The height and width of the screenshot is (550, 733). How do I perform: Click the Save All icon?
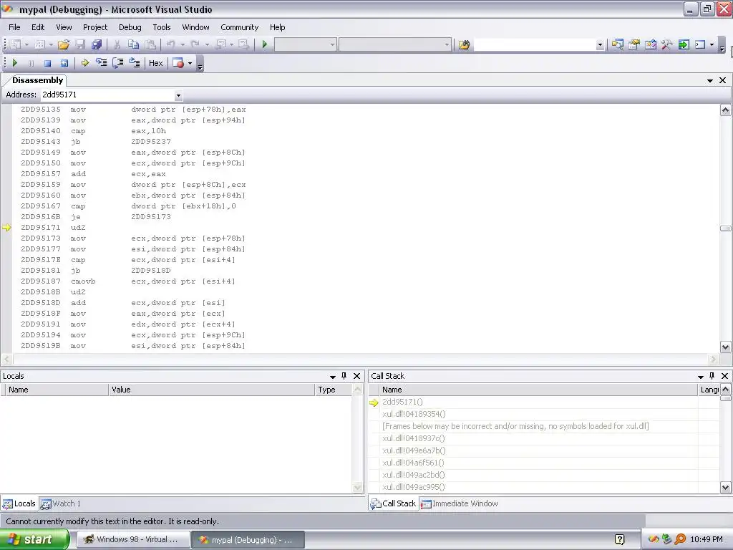(97, 44)
